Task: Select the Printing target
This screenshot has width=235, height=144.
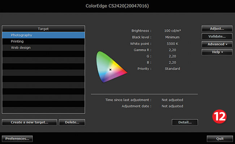Action: [43, 41]
